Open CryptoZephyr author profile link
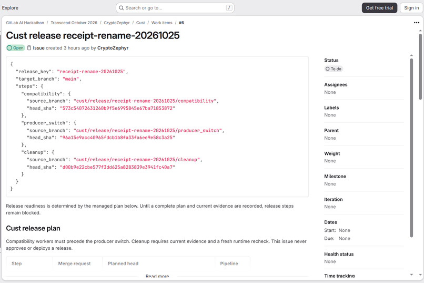 tap(113, 48)
